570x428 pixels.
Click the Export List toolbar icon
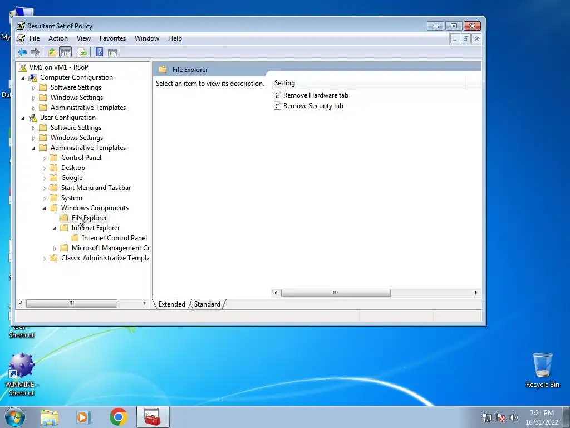click(x=82, y=52)
